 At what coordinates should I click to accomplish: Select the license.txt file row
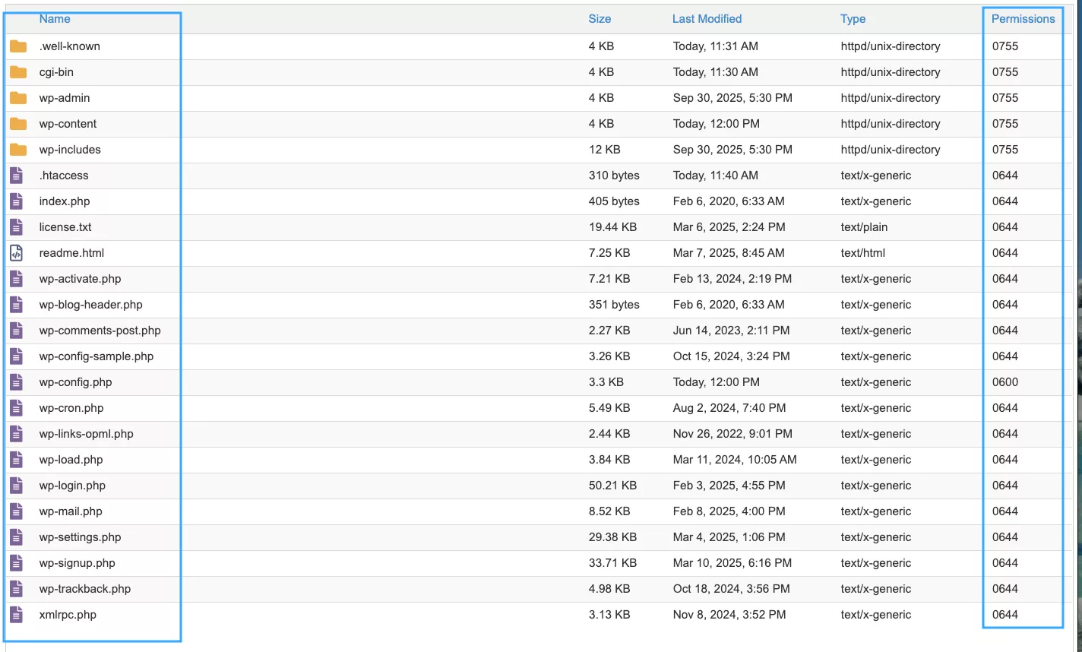(65, 227)
